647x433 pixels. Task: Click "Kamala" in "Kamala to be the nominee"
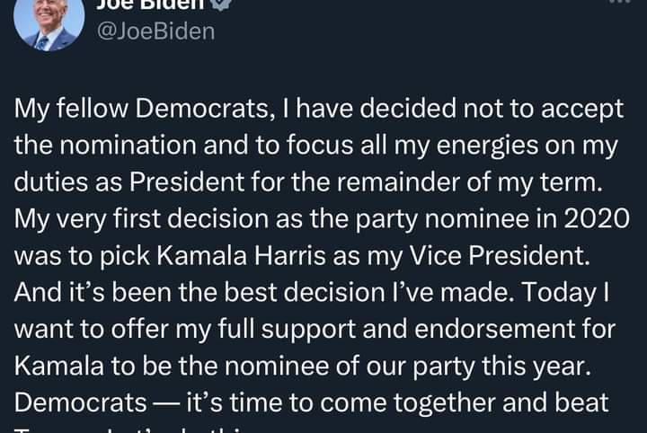[x=59, y=367]
